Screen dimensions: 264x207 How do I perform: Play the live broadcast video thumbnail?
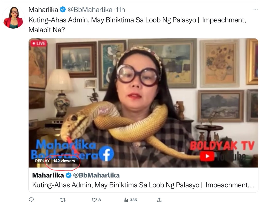point(143,103)
